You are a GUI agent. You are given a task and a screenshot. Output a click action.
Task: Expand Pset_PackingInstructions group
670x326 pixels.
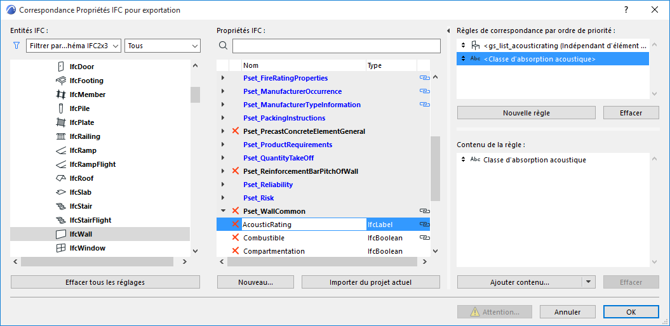(223, 118)
